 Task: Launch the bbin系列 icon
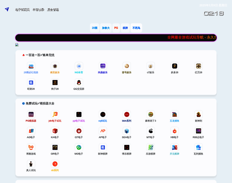pyautogui.click(x=127, y=114)
